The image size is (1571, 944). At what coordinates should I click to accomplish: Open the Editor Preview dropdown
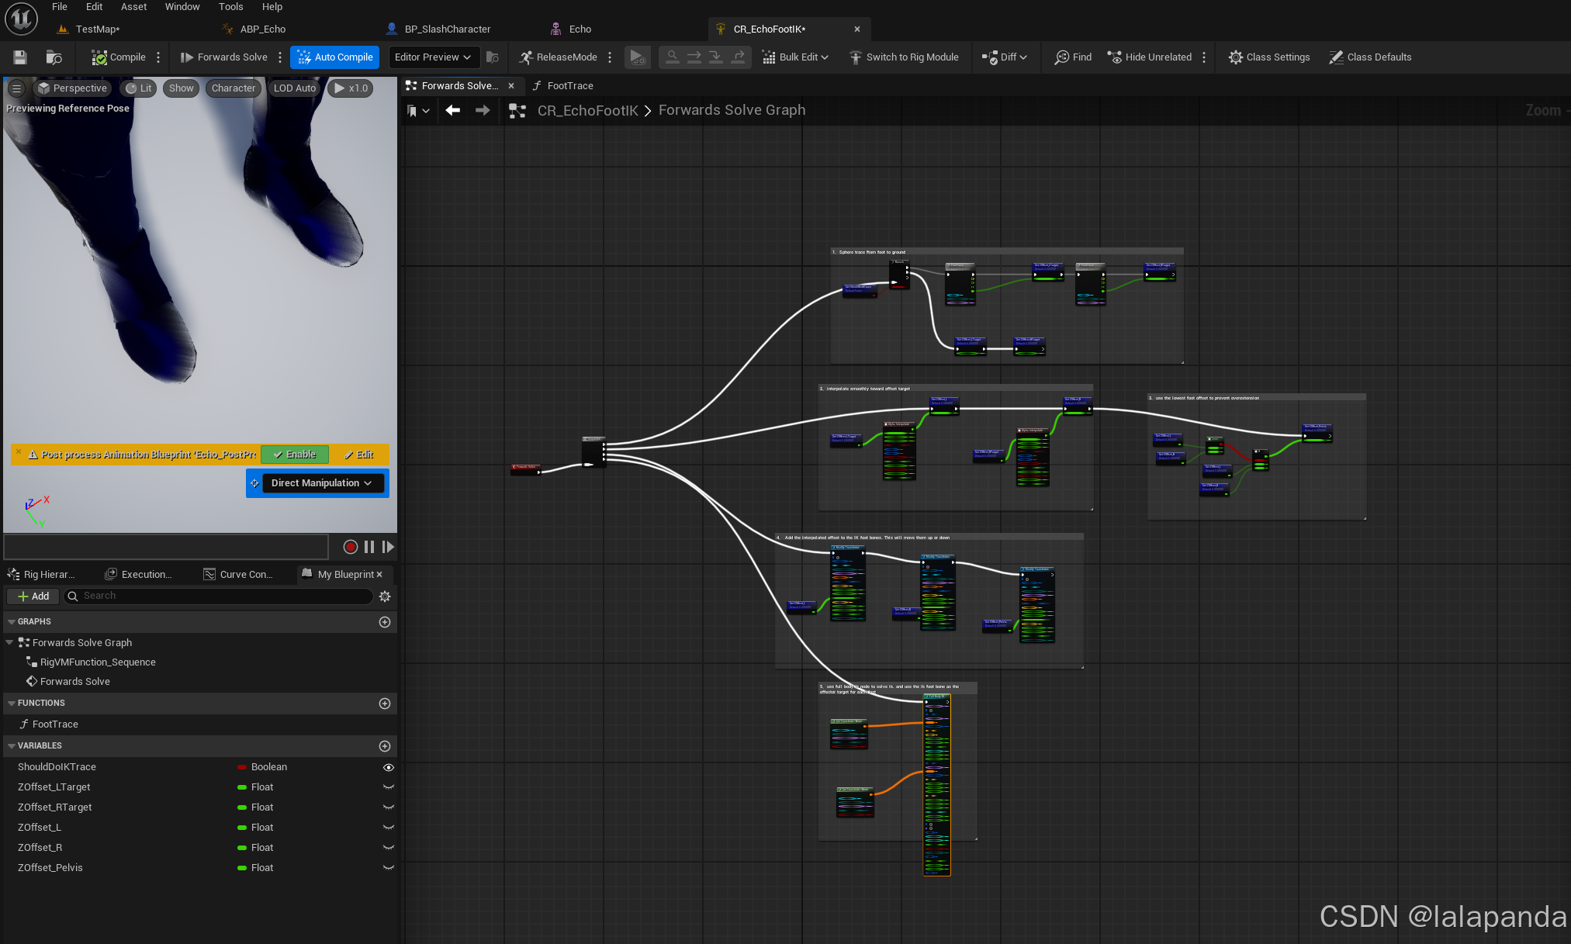tap(432, 57)
